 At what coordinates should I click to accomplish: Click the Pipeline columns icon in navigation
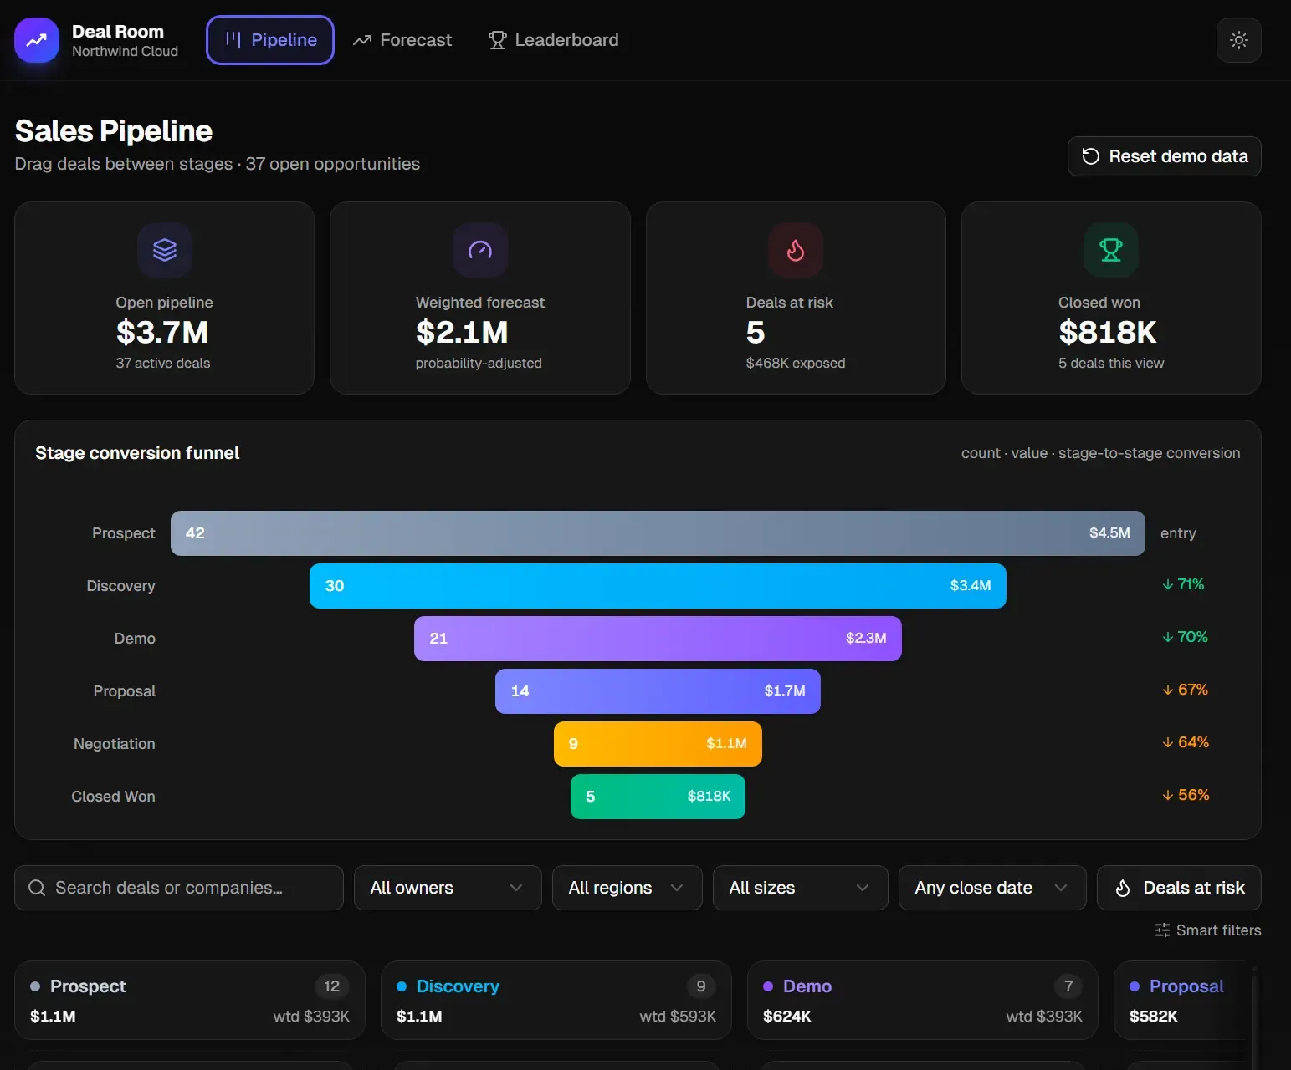tap(233, 40)
